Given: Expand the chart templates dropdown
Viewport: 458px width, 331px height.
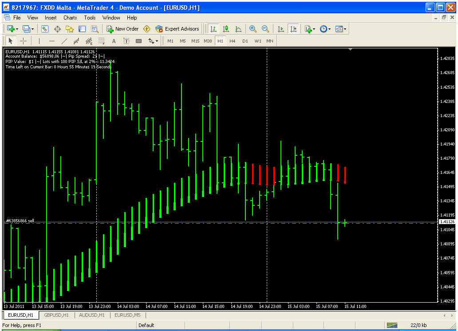Looking at the screenshot, I should point(345,29).
